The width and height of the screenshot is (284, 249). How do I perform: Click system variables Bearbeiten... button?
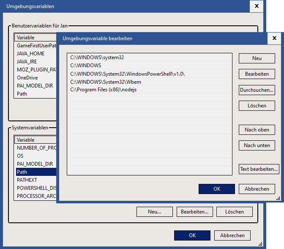[x=194, y=211]
